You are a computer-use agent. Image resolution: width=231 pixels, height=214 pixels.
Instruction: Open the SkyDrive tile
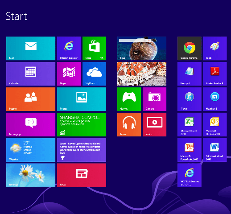tap(94, 74)
